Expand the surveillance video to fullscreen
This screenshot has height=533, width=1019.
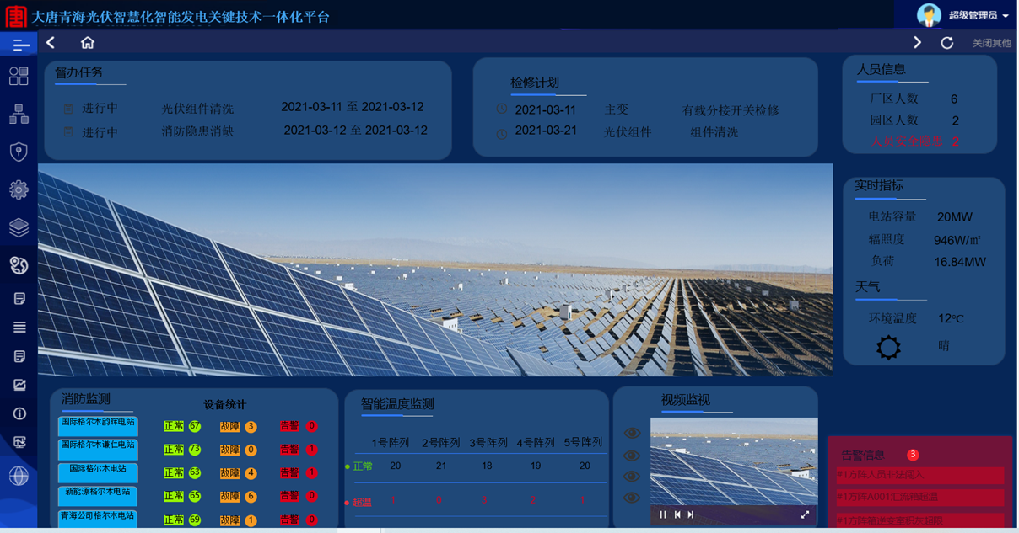coord(805,514)
